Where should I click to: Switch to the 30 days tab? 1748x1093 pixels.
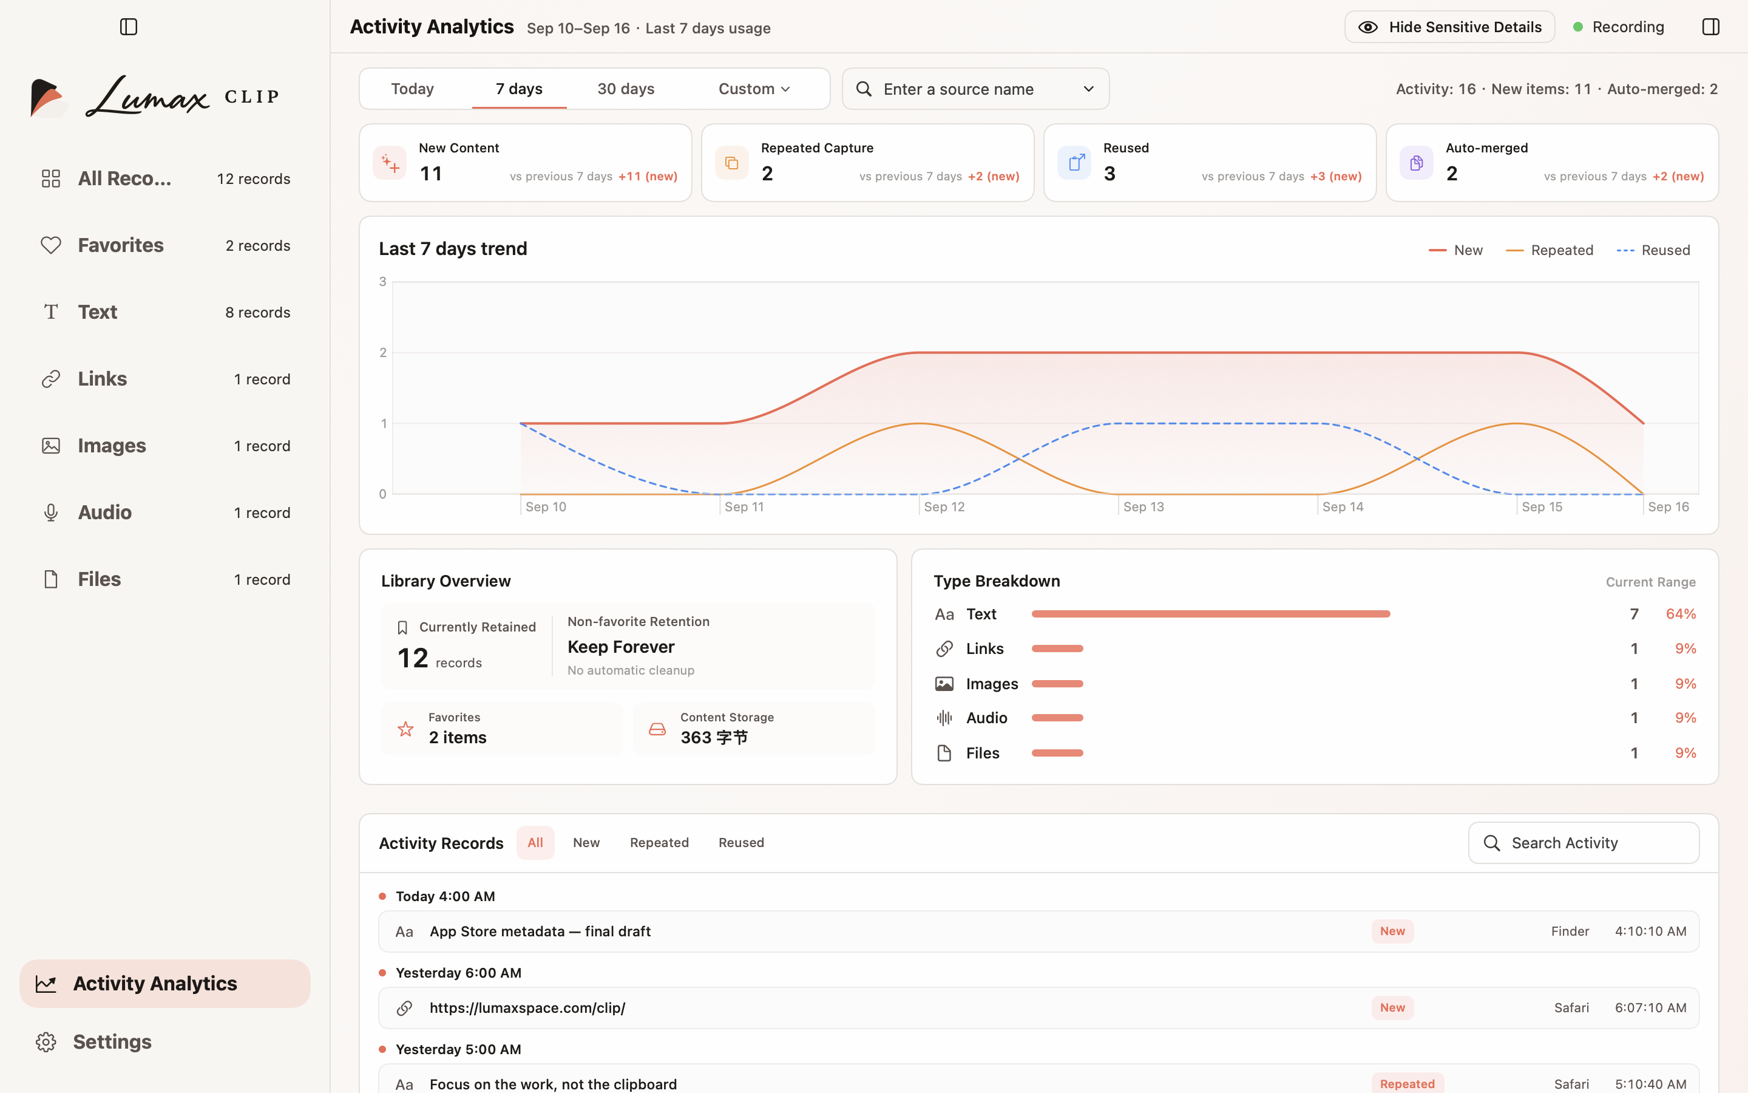click(x=626, y=89)
